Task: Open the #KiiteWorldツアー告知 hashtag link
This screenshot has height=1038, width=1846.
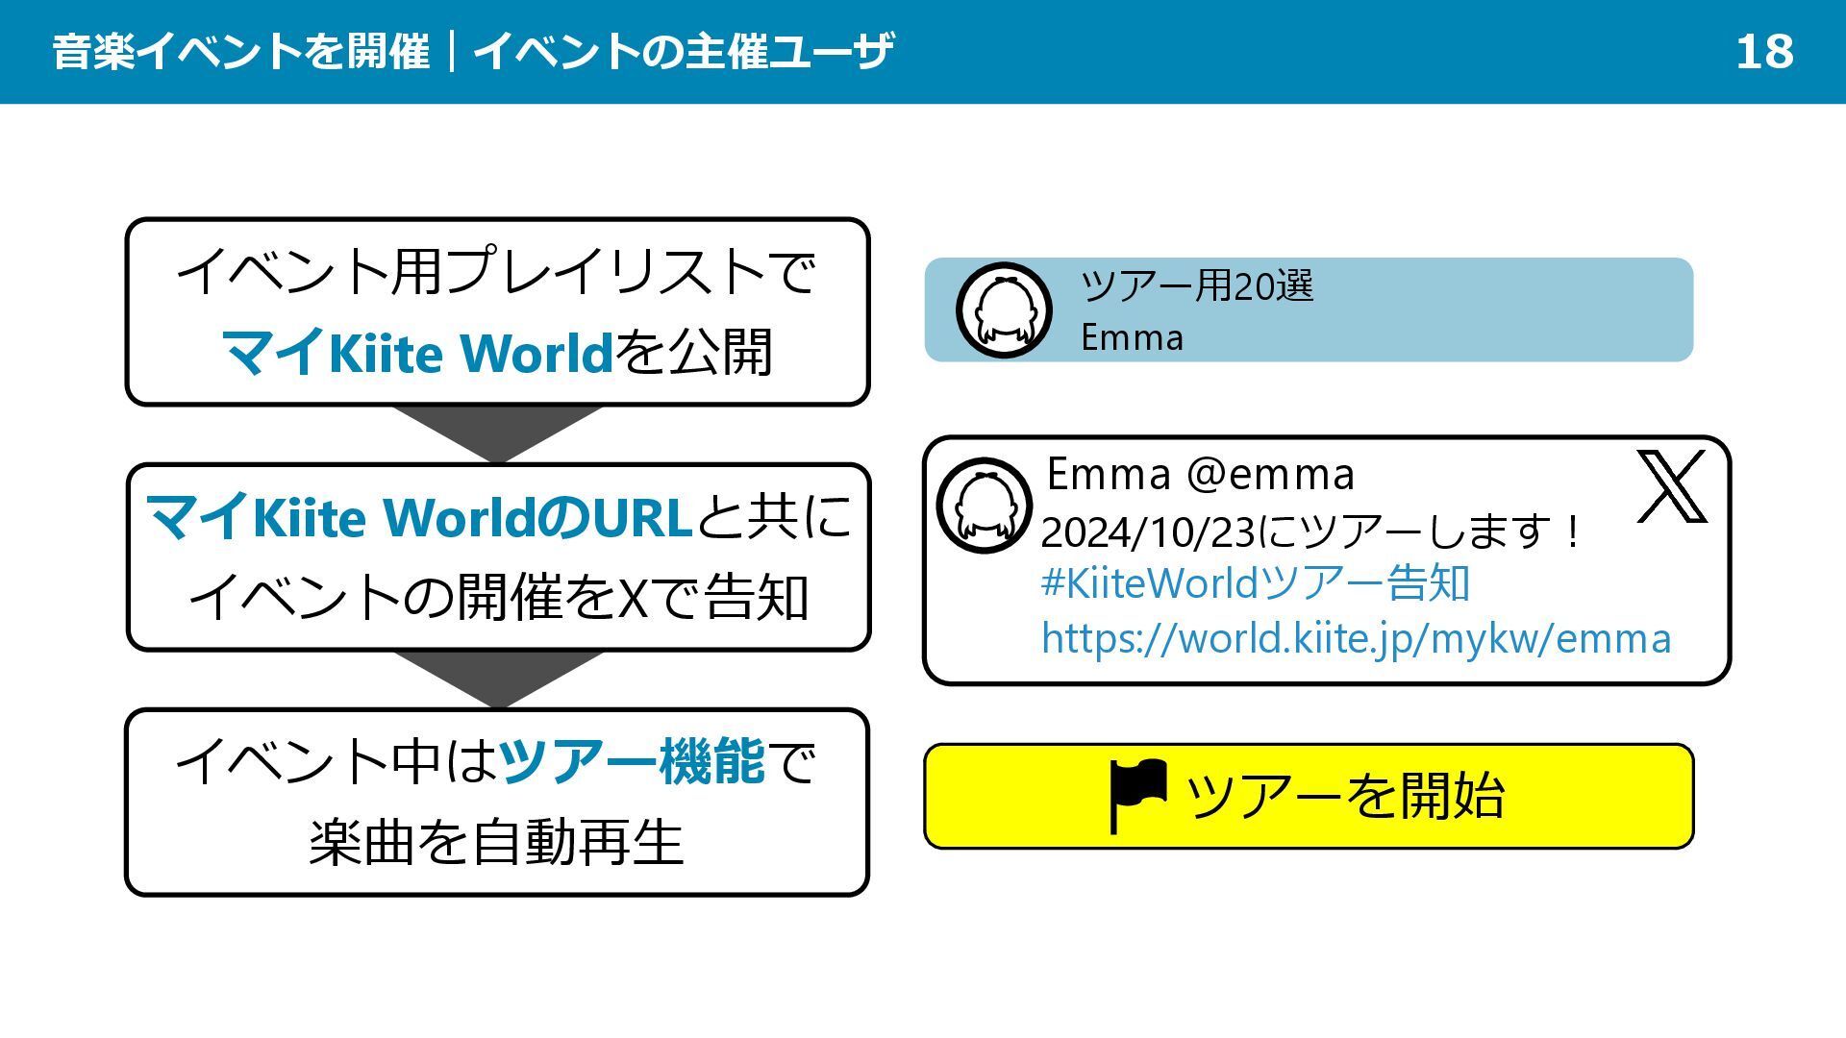Action: pos(1256,583)
